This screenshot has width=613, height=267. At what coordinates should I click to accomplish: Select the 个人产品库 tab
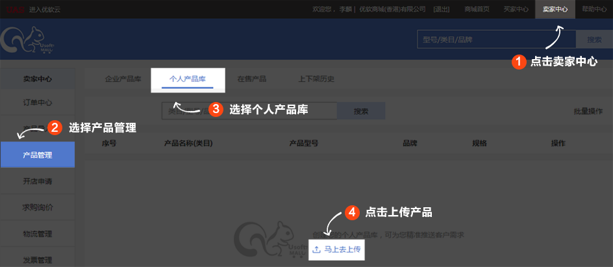click(188, 79)
